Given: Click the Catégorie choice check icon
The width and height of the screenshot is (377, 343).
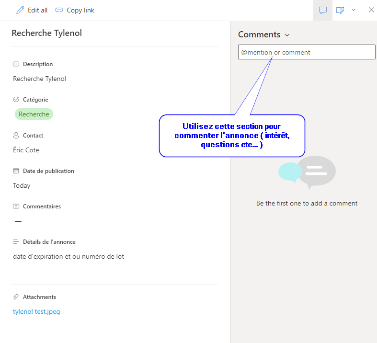Looking at the screenshot, I should [x=16, y=100].
